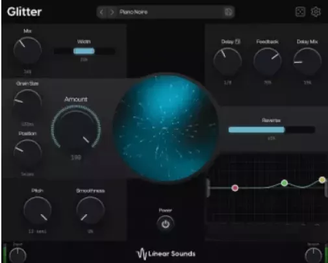Go to the previous preset with left arrow

(x=101, y=12)
